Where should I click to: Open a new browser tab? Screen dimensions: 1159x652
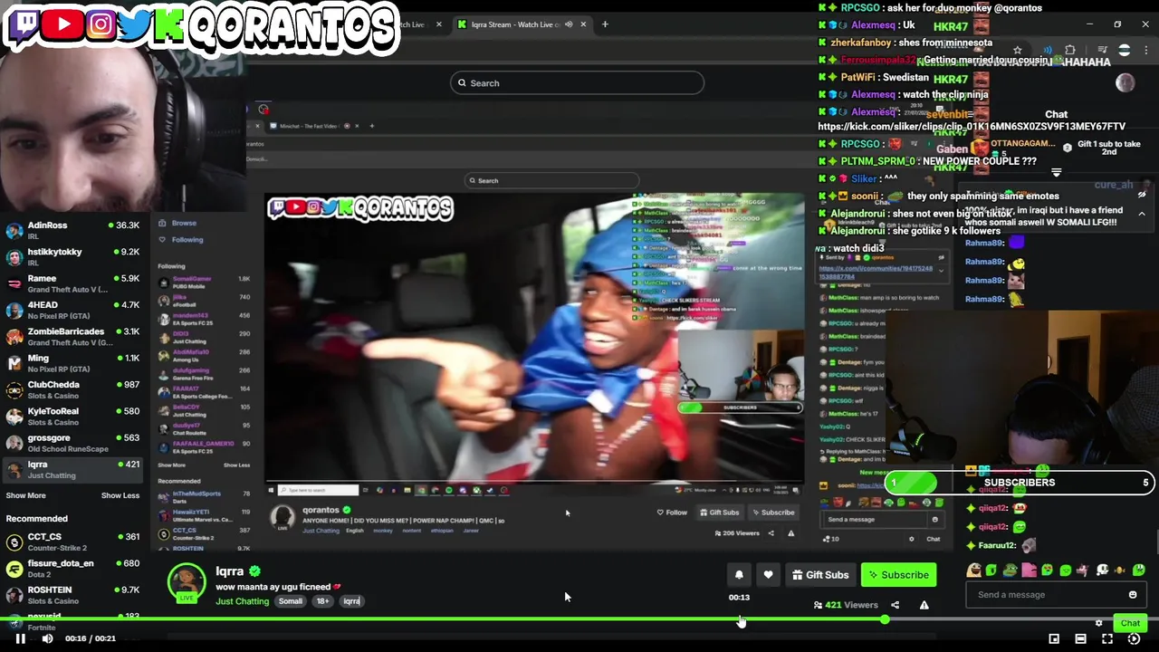pyautogui.click(x=606, y=24)
